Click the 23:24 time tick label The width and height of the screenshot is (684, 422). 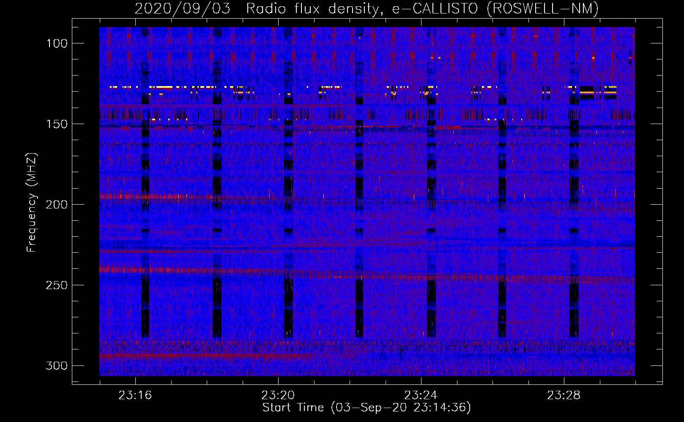pos(421,395)
